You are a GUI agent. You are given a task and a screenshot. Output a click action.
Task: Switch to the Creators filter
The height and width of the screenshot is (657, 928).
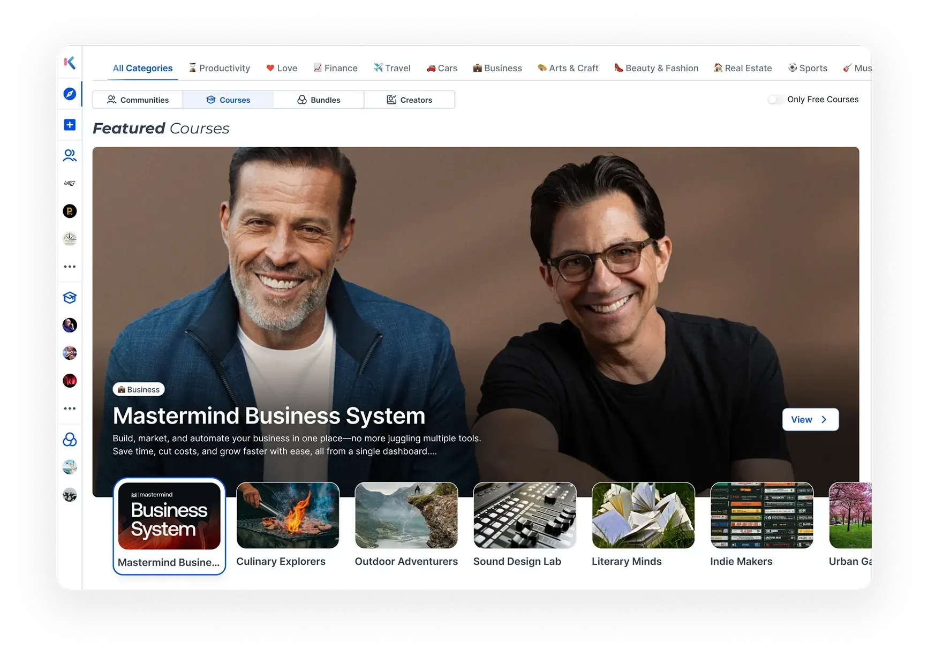pos(410,100)
